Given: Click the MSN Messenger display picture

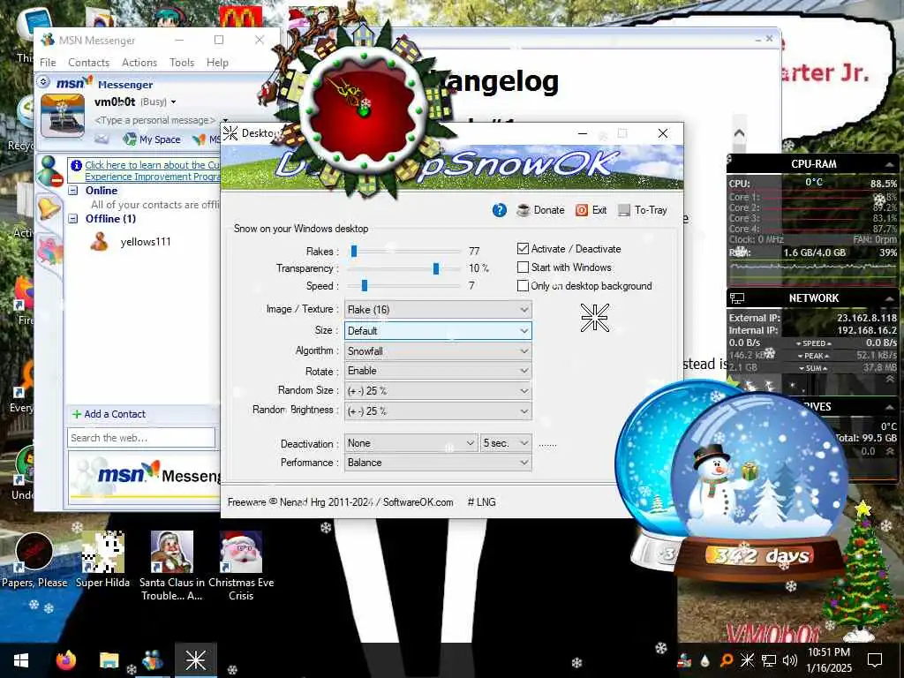Looking at the screenshot, I should pos(63,116).
